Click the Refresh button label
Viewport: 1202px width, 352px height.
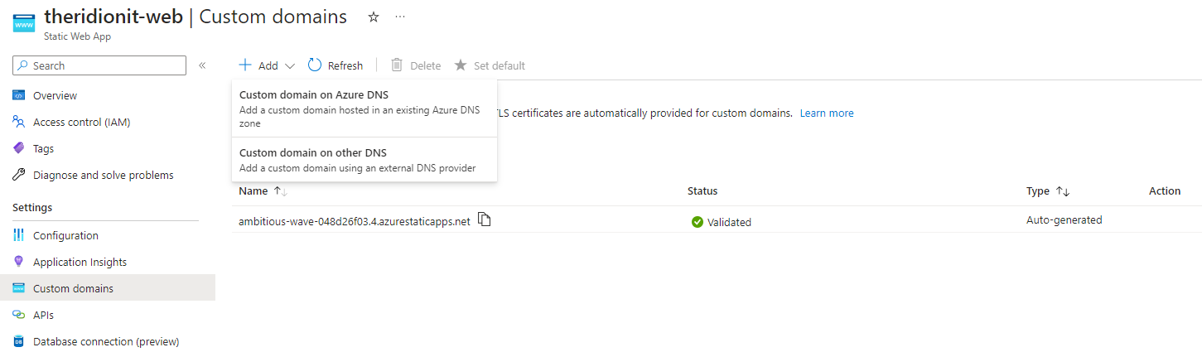coord(345,65)
